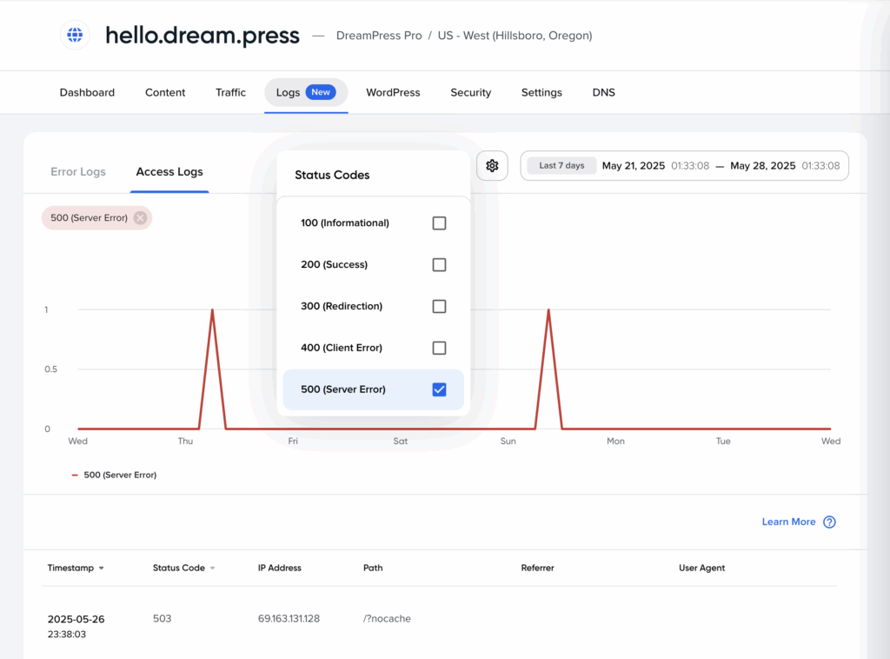Click the New badge on Logs

pos(321,92)
